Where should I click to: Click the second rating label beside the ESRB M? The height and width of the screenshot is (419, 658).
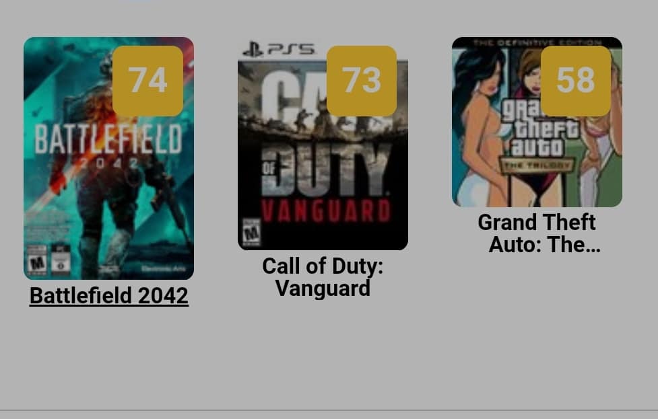(x=61, y=260)
